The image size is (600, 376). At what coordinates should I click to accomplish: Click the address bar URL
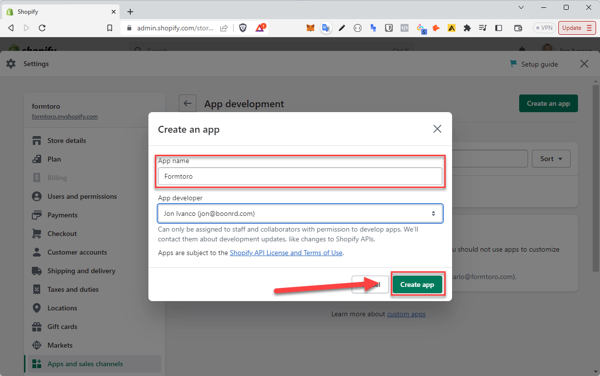coord(175,28)
